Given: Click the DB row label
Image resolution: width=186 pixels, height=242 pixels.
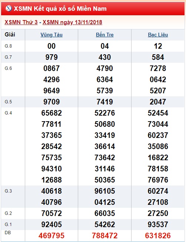Looking at the screenshot, I should pos(8,233).
